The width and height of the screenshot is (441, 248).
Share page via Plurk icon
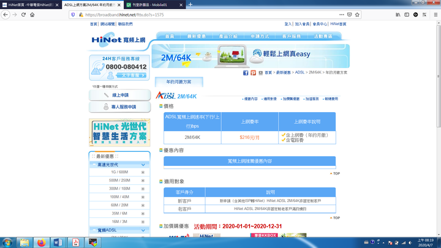(x=253, y=73)
